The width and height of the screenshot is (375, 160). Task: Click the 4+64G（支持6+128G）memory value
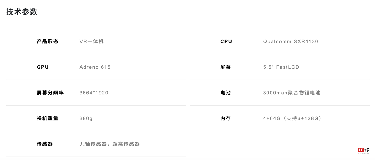click(x=293, y=118)
